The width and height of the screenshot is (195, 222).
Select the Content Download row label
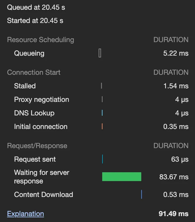coord(43,195)
